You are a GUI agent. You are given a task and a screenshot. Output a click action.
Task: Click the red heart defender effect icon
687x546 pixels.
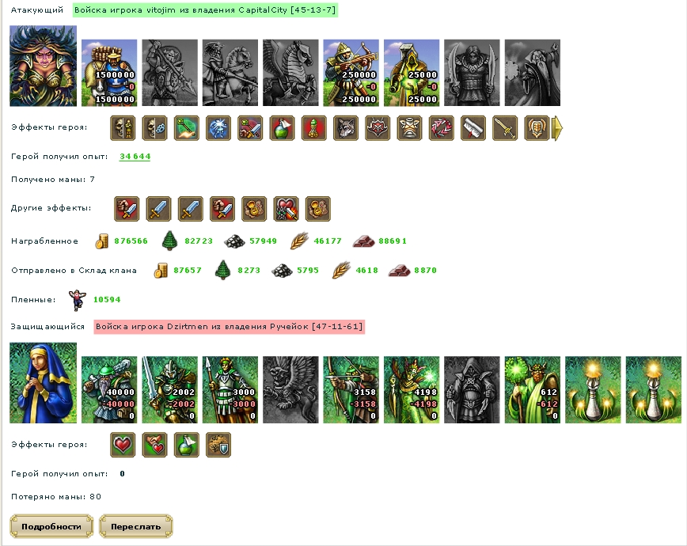pos(123,446)
